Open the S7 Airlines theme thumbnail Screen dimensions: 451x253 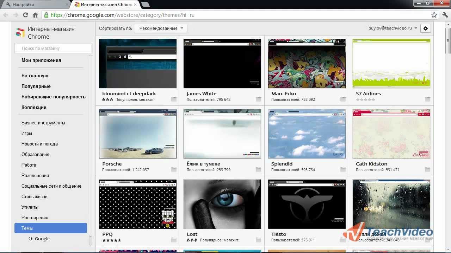click(391, 64)
